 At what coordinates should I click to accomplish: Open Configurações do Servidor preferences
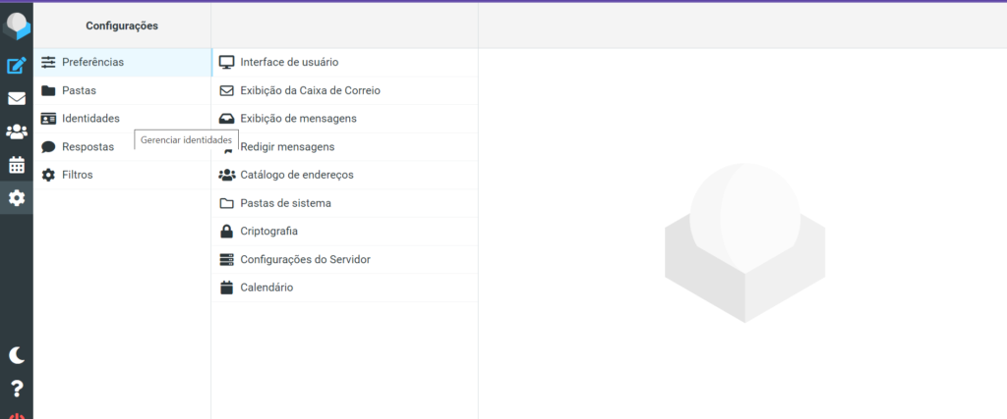tap(305, 259)
